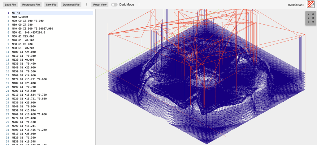The image size is (317, 145).
Task: Click the divider between editor and viewer
Action: (95, 77)
